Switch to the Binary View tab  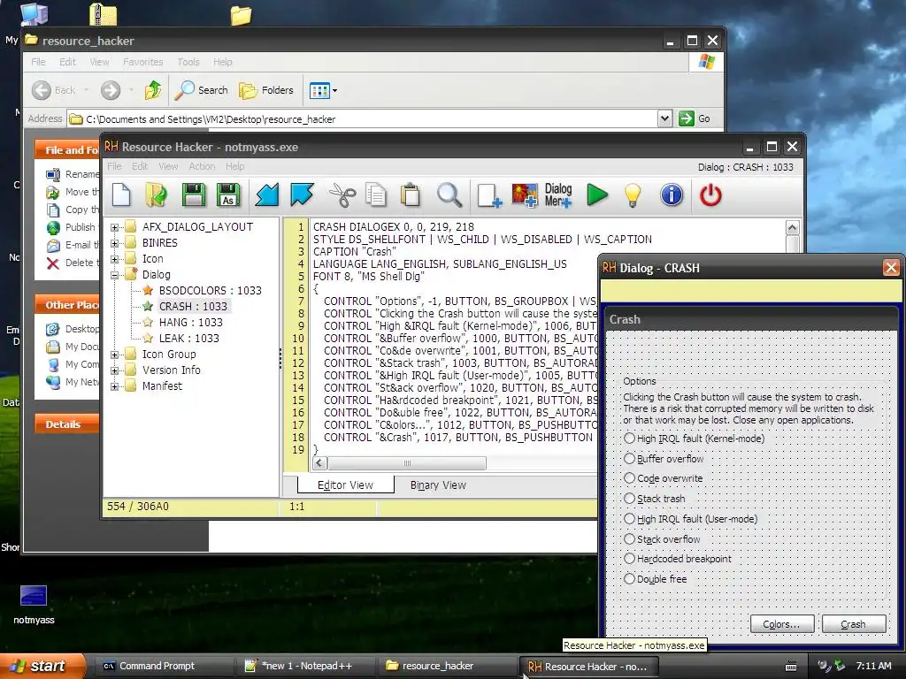click(438, 485)
